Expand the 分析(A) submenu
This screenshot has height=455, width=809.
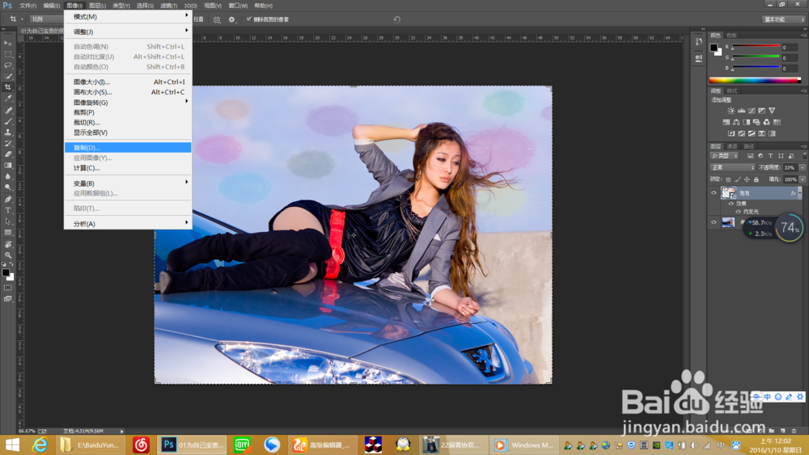click(128, 224)
